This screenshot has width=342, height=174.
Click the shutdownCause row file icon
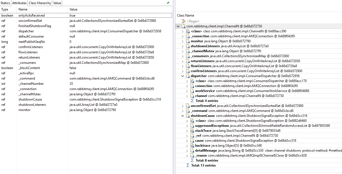188,116
